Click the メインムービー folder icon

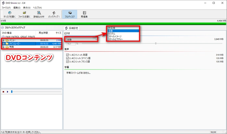tap(7, 44)
